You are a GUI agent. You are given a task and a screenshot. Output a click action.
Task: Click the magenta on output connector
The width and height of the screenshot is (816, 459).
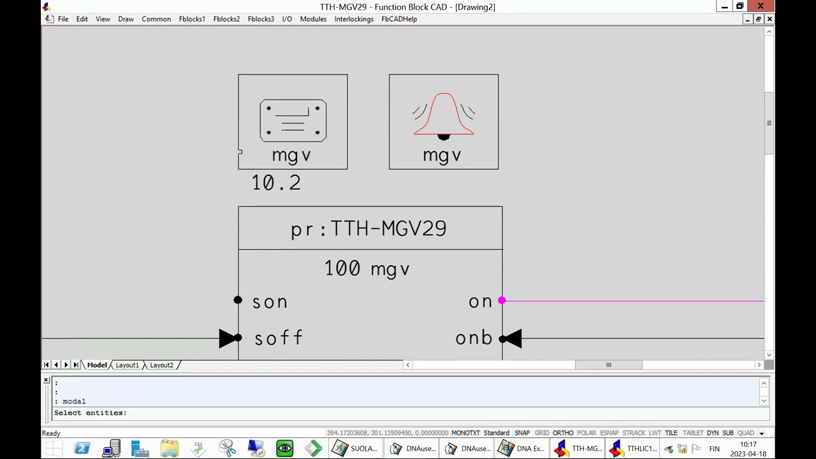502,300
